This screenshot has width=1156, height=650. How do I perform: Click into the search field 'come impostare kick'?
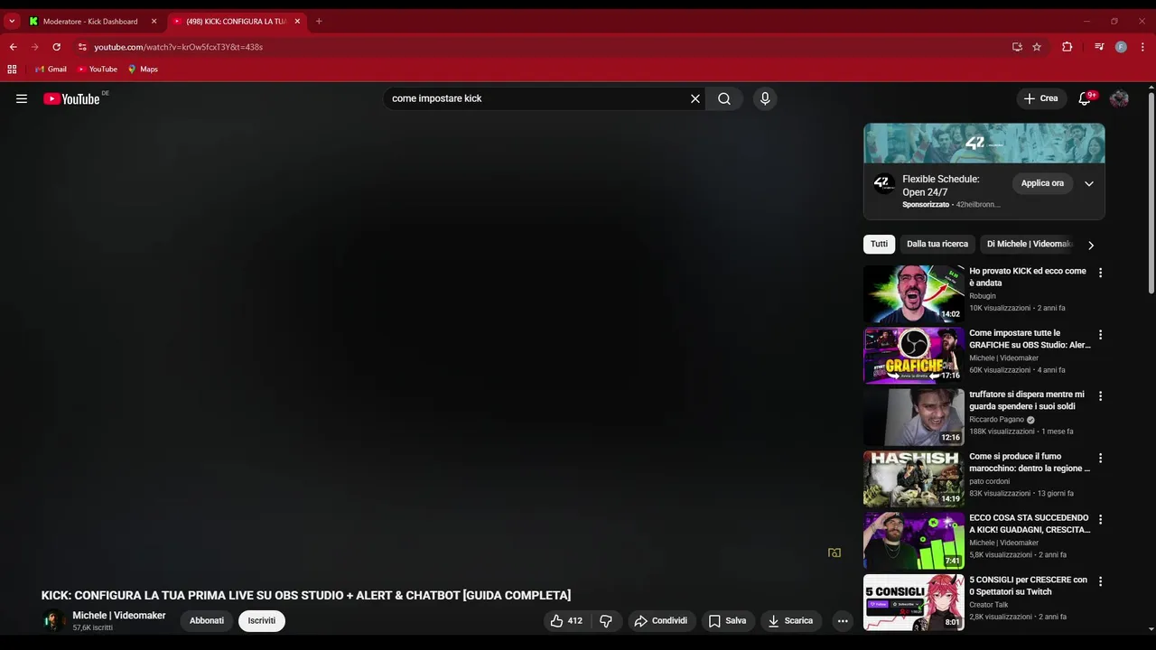[537, 98]
